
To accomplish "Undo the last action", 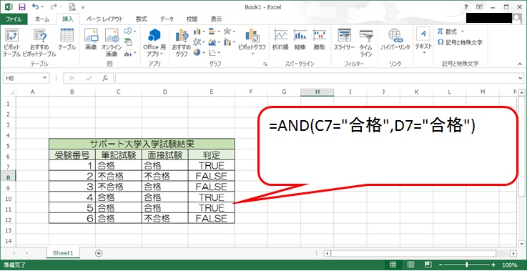I will point(35,6).
